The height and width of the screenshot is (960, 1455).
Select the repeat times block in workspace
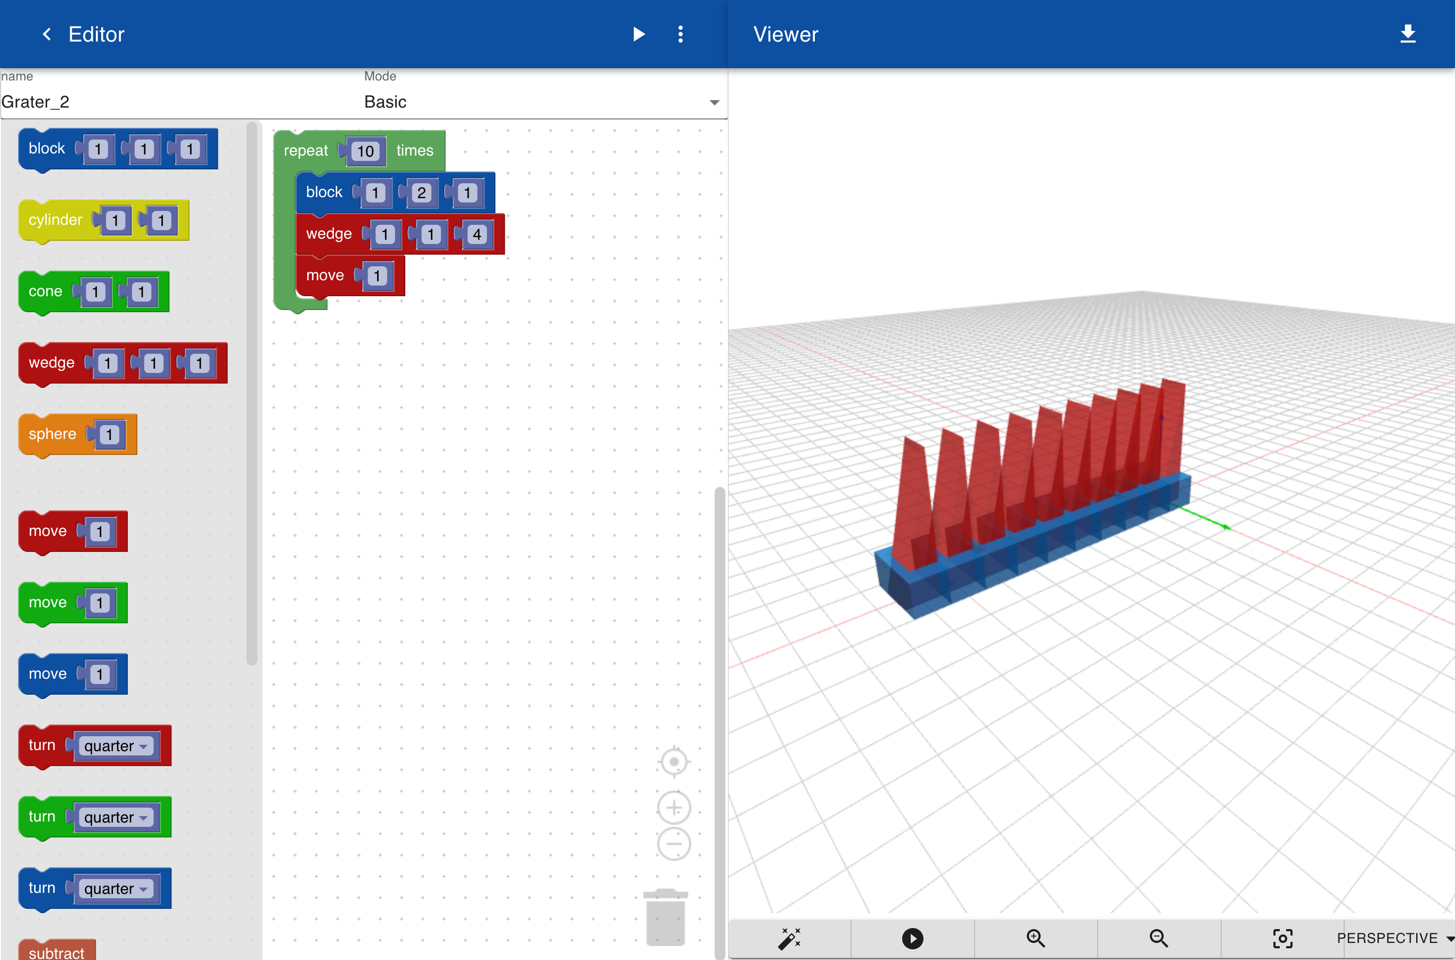click(306, 151)
